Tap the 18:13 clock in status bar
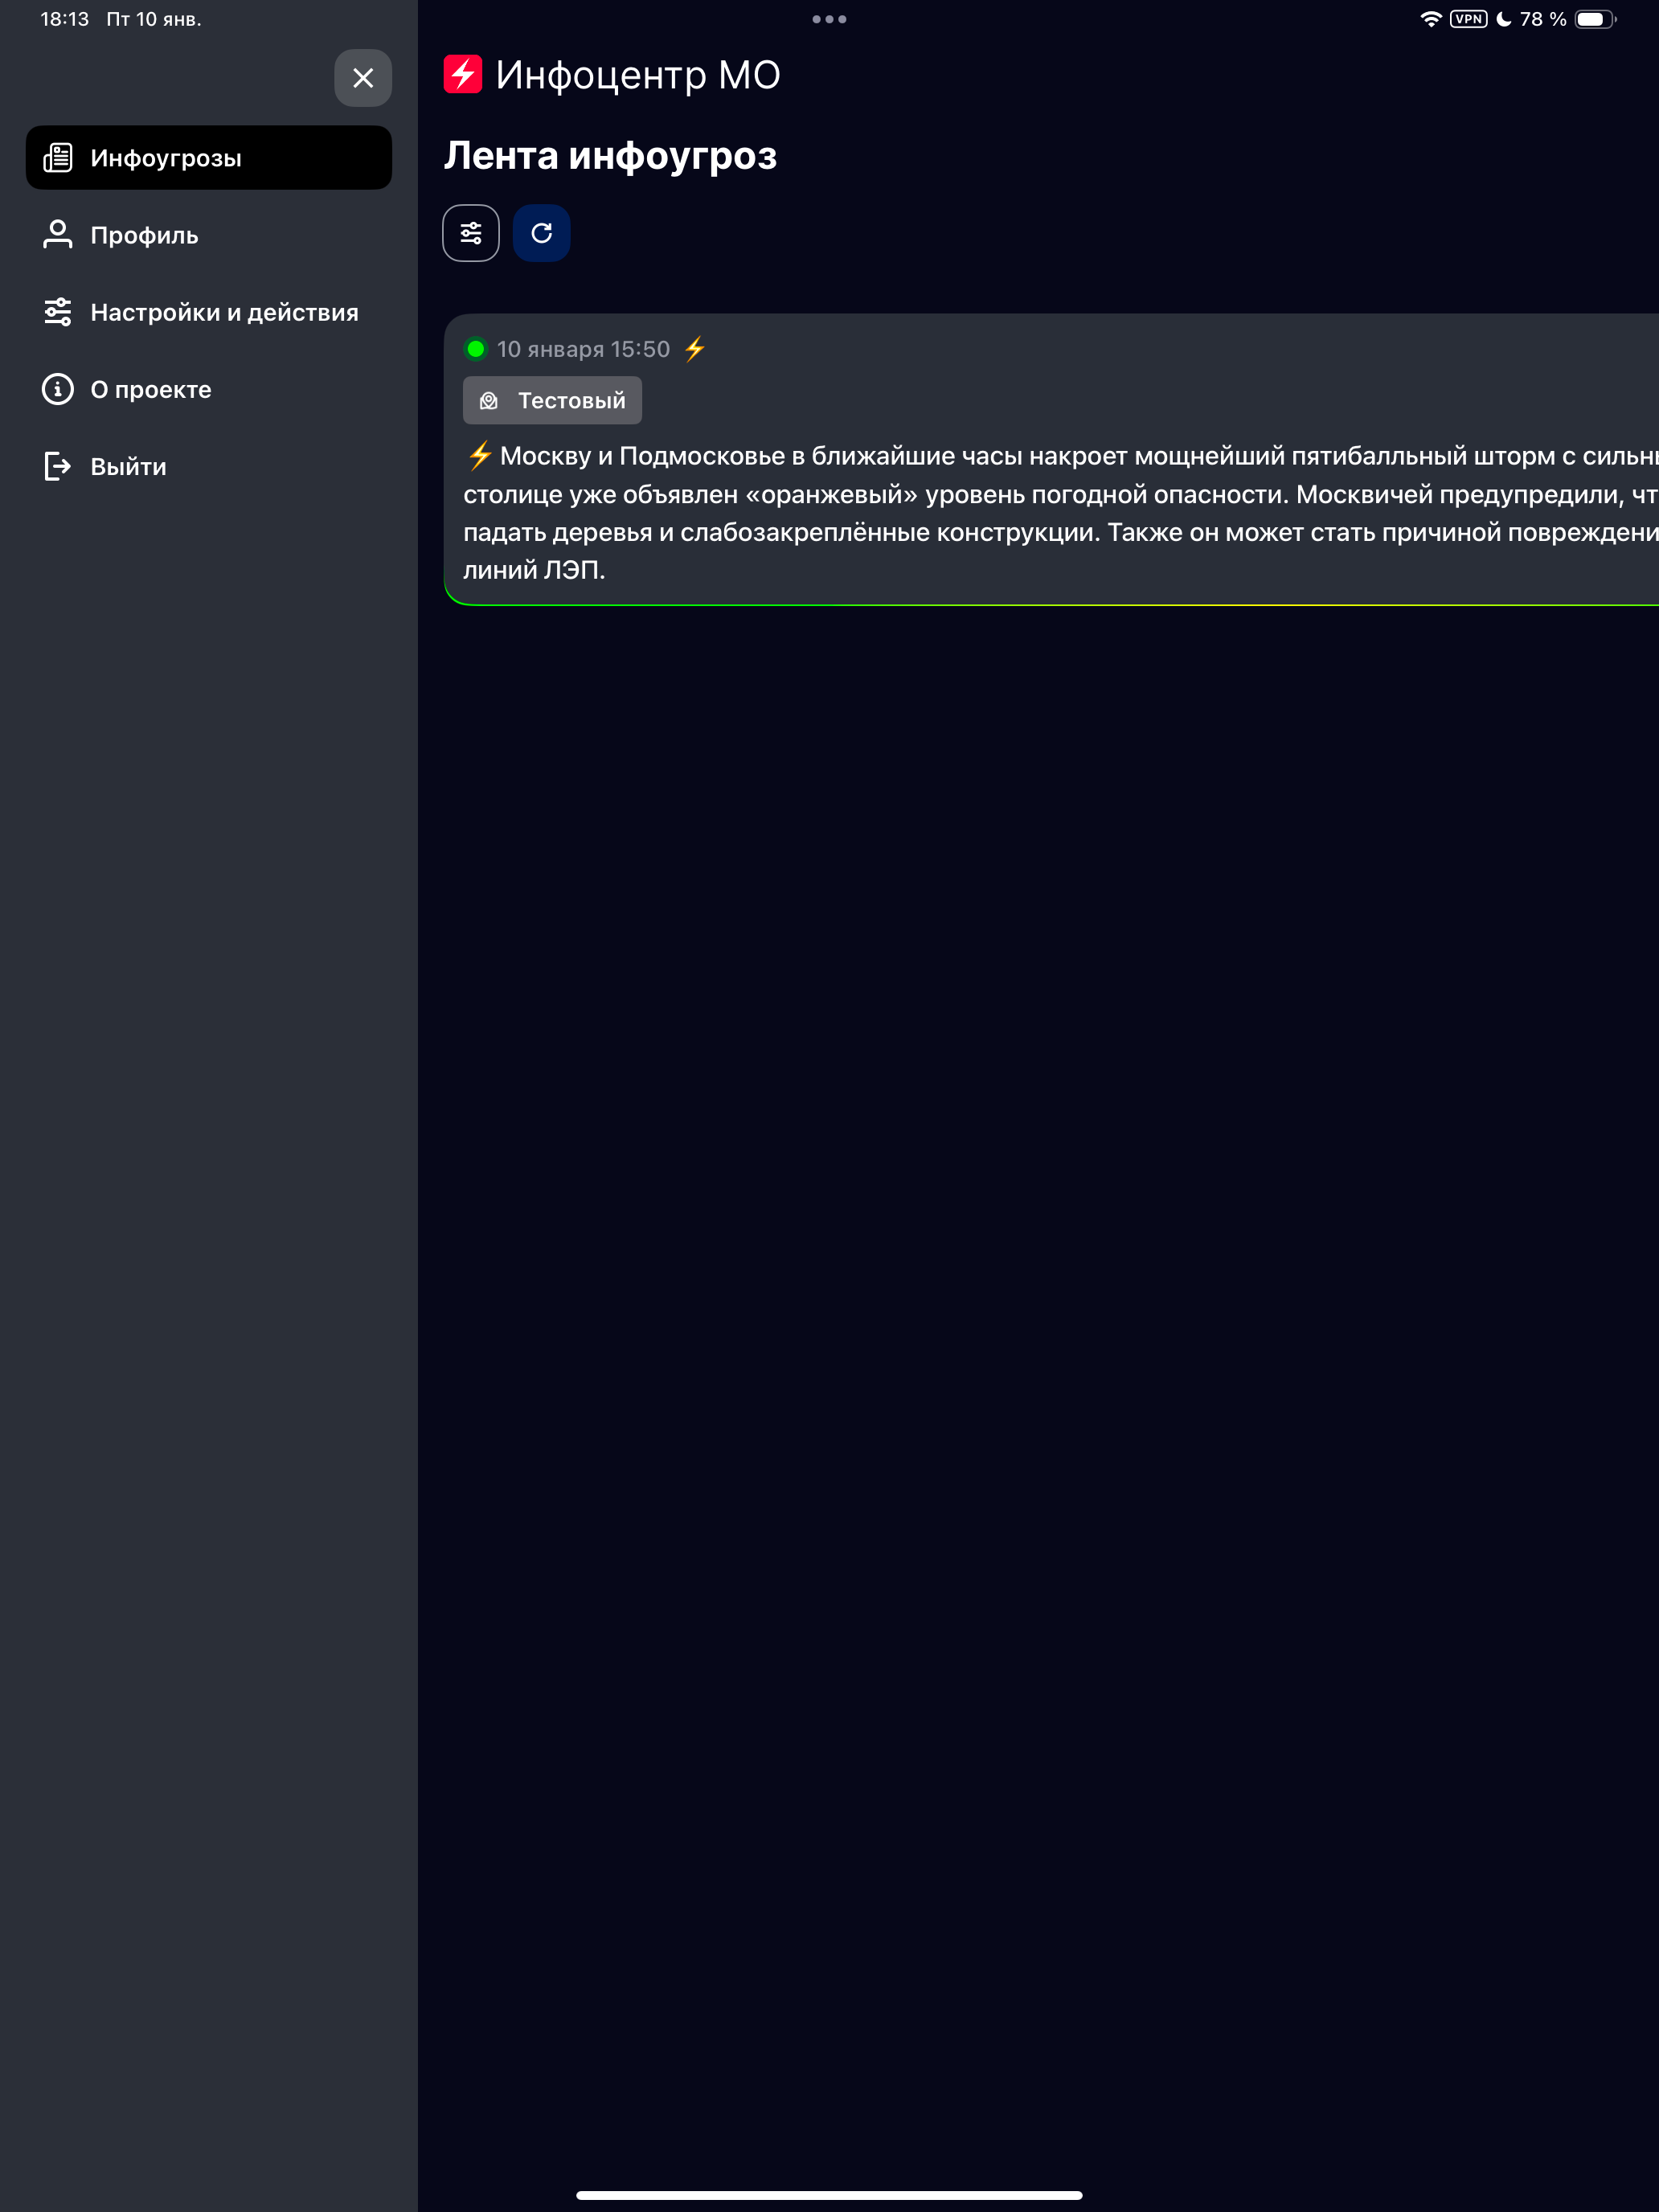Viewport: 1659px width, 2212px height. (x=65, y=19)
